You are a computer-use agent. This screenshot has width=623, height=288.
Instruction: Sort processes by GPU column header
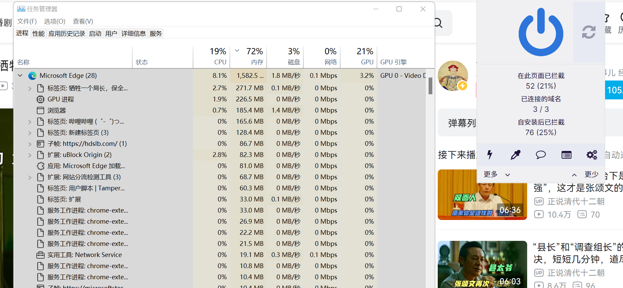(x=359, y=57)
